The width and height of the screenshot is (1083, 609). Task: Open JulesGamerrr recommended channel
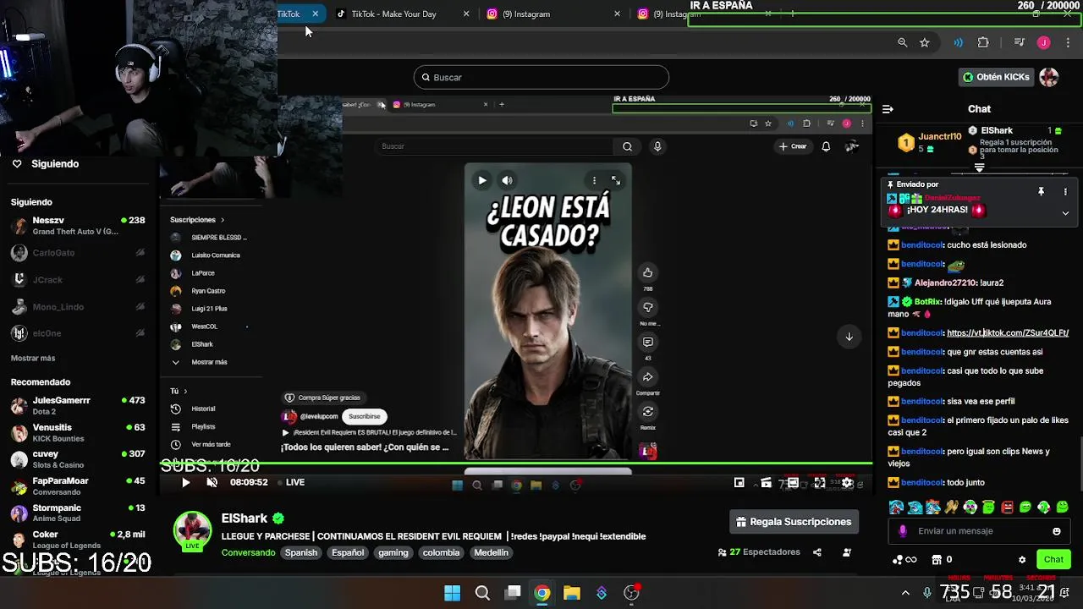(x=79, y=406)
